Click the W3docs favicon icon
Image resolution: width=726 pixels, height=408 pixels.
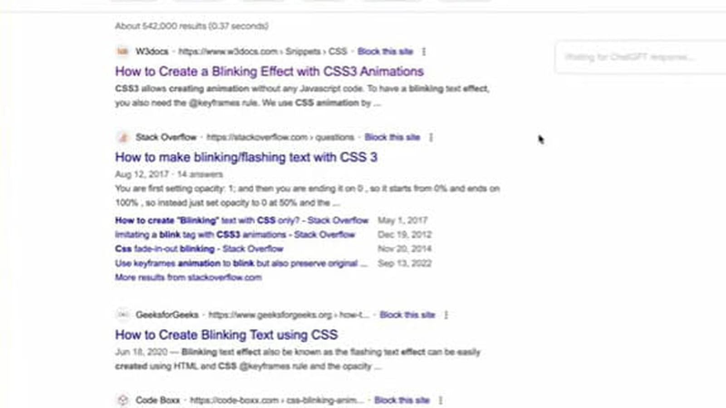click(123, 51)
